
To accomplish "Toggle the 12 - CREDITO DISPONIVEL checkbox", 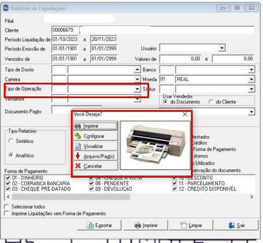I will [x=175, y=189].
